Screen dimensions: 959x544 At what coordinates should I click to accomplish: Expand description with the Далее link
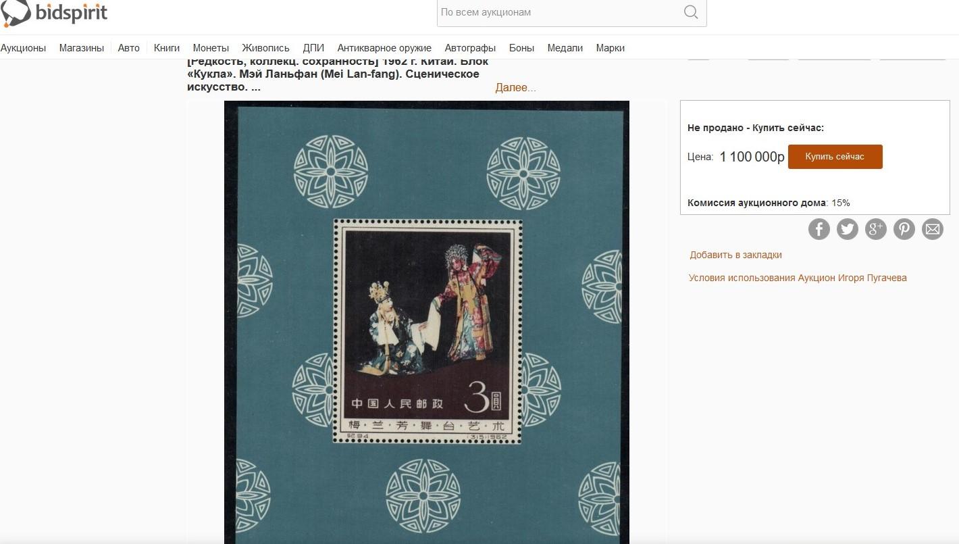coord(516,88)
